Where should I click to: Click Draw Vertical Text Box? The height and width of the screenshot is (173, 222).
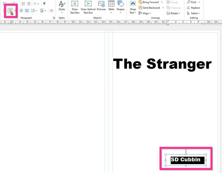pos(88,8)
